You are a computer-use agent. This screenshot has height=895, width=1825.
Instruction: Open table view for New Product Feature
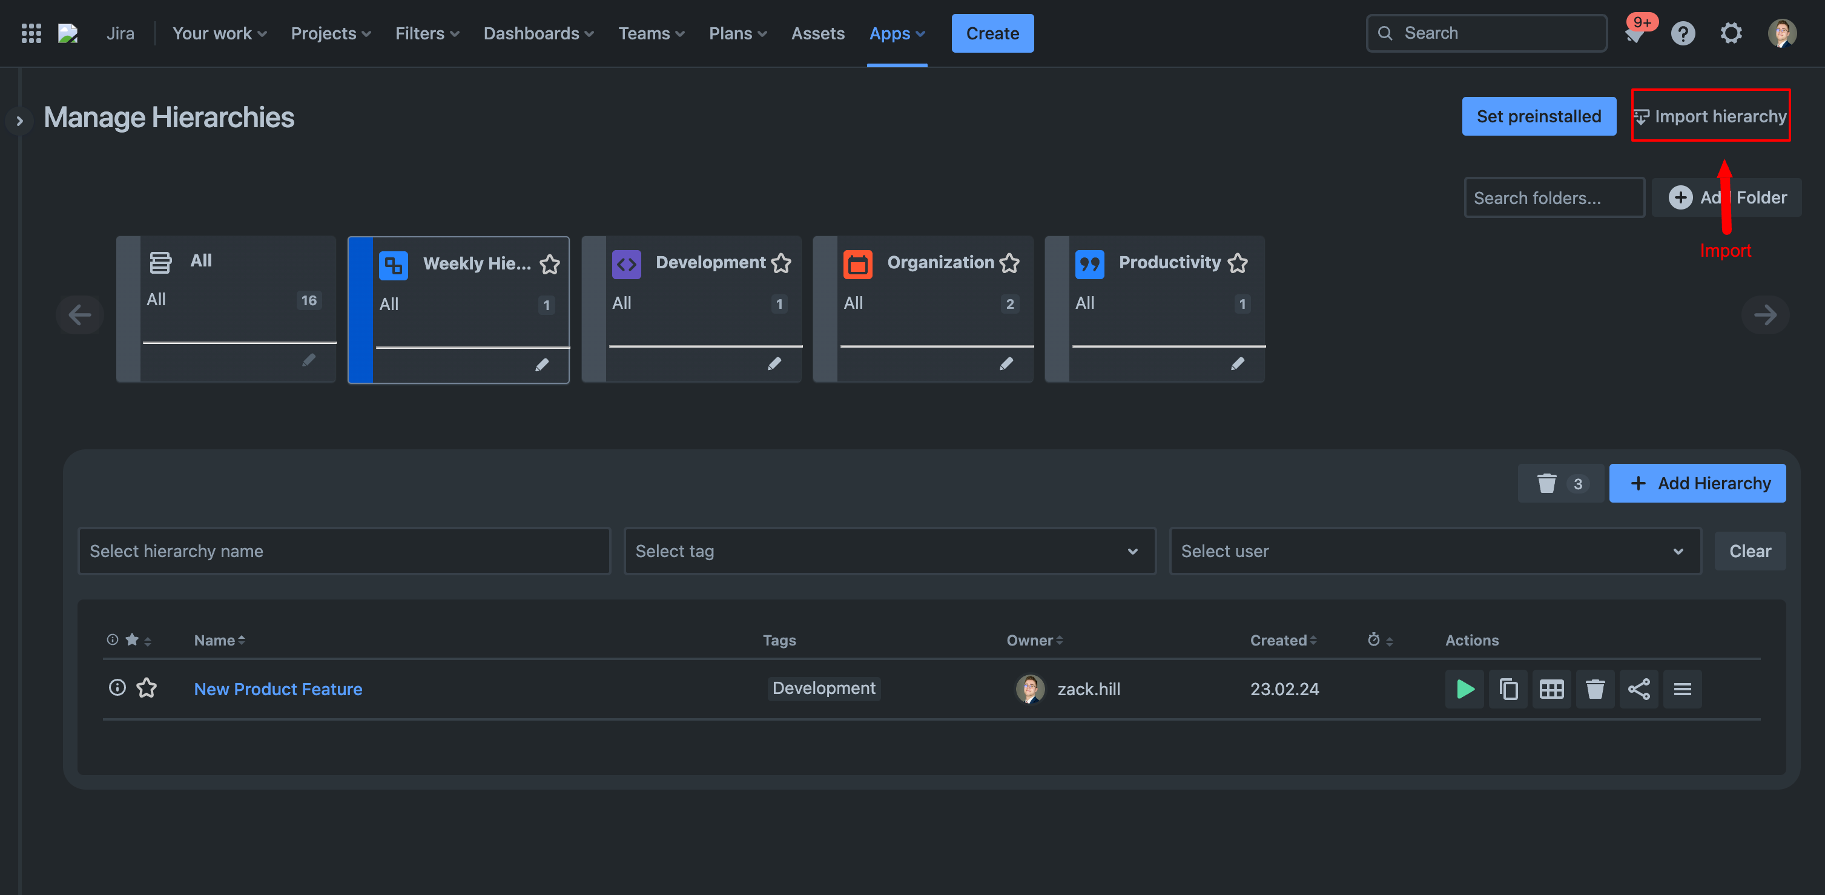pos(1551,689)
